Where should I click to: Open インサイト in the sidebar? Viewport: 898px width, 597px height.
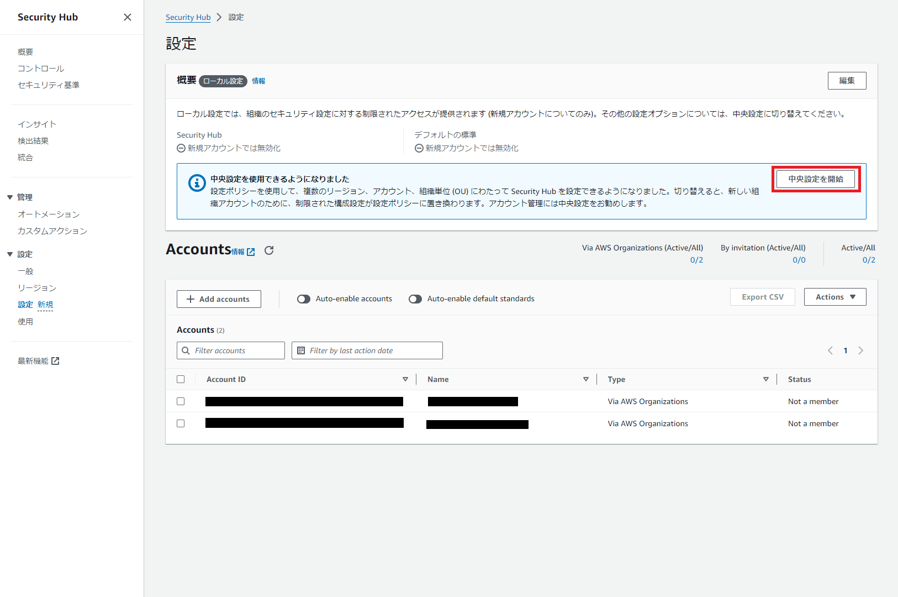[37, 124]
